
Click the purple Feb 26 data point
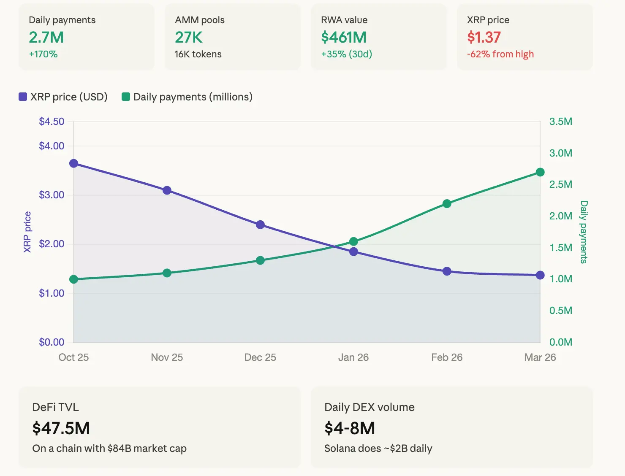pos(447,271)
